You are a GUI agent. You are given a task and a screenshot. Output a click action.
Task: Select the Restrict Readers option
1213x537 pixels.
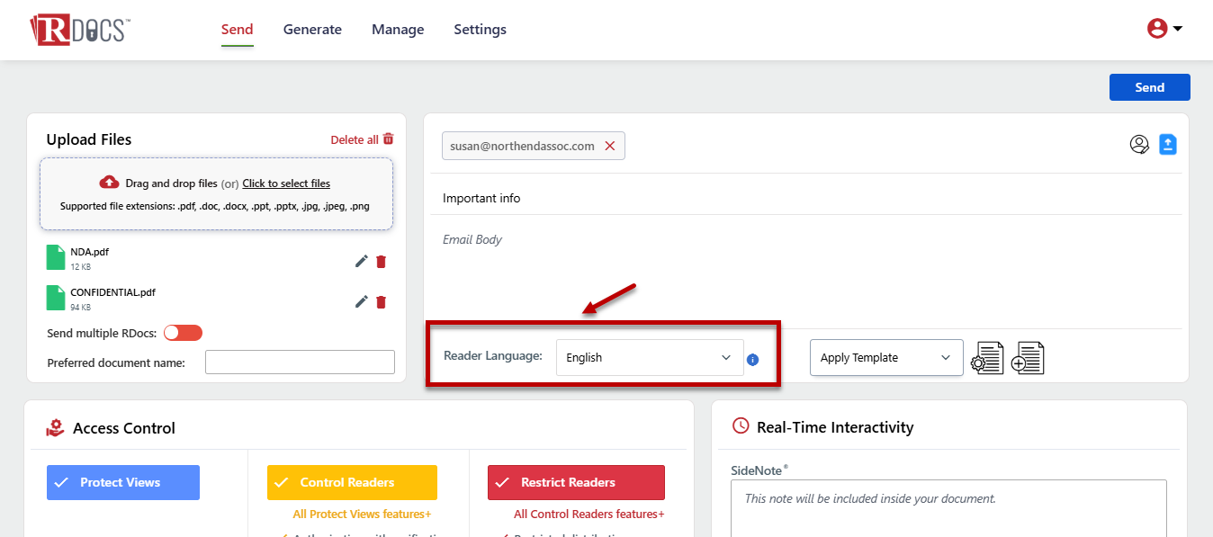point(576,482)
